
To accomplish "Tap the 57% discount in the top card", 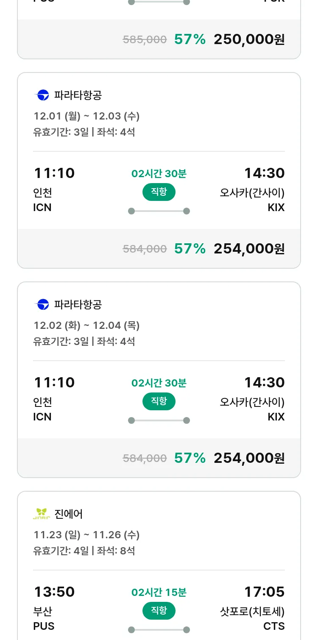I will tap(190, 39).
